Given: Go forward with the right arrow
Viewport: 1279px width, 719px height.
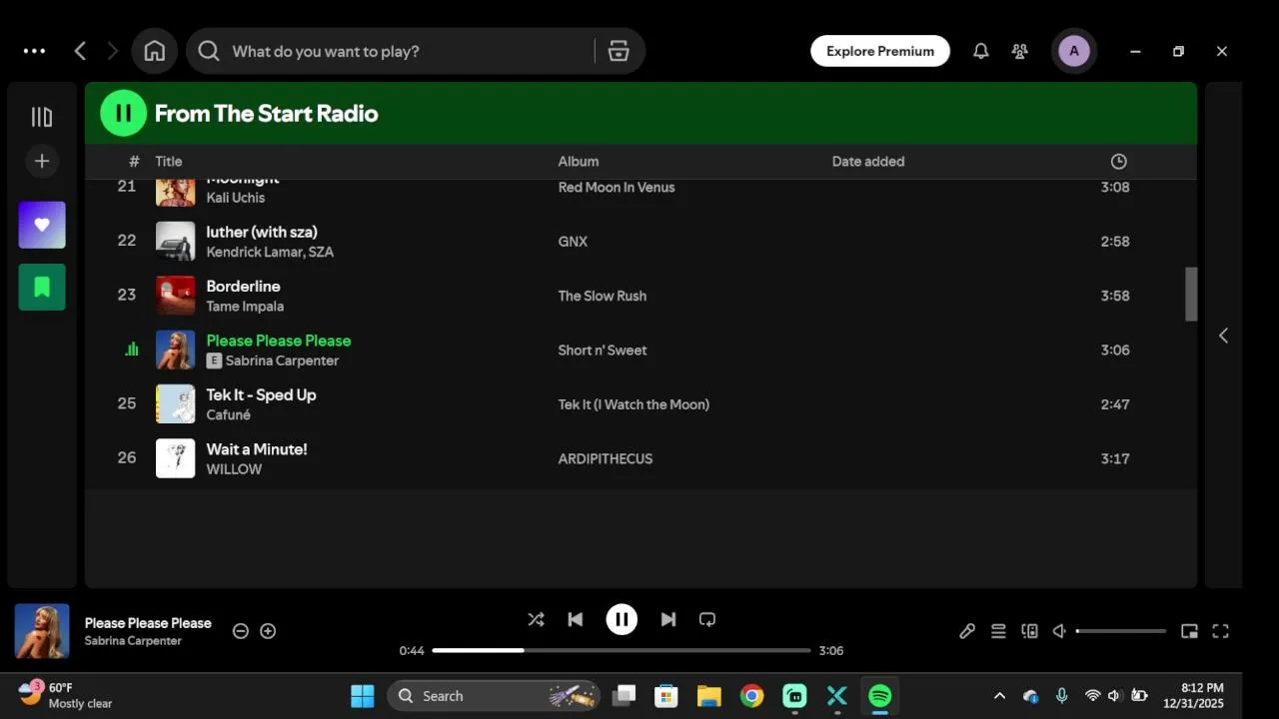Looking at the screenshot, I should click(112, 51).
